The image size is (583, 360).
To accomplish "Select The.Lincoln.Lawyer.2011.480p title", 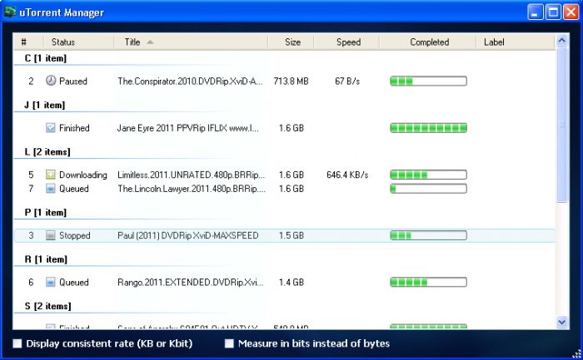I will 192,189.
